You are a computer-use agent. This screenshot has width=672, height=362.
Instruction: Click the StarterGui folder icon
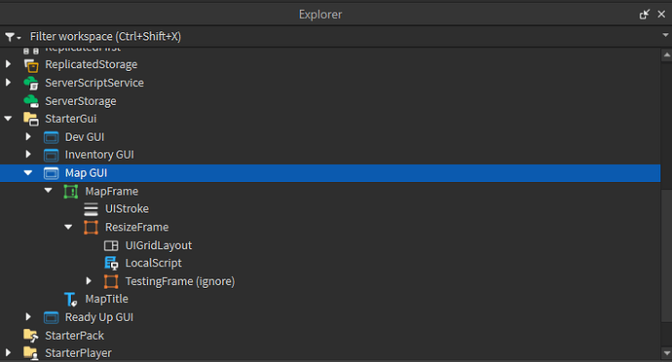31,119
